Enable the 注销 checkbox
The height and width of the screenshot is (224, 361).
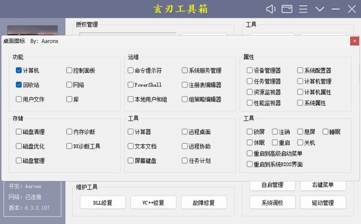pyautogui.click(x=275, y=132)
